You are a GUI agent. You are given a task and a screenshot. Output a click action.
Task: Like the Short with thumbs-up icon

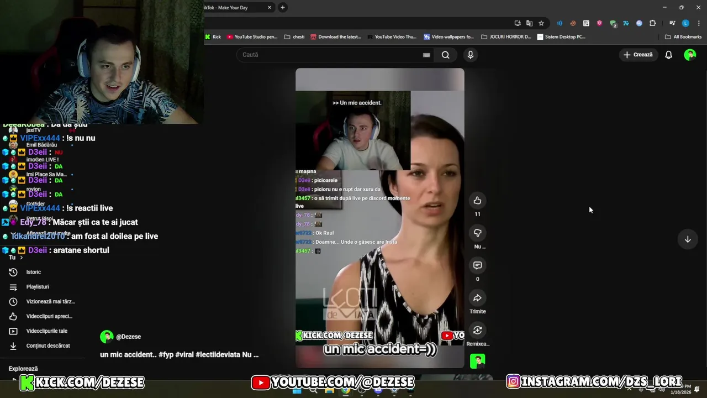click(477, 201)
